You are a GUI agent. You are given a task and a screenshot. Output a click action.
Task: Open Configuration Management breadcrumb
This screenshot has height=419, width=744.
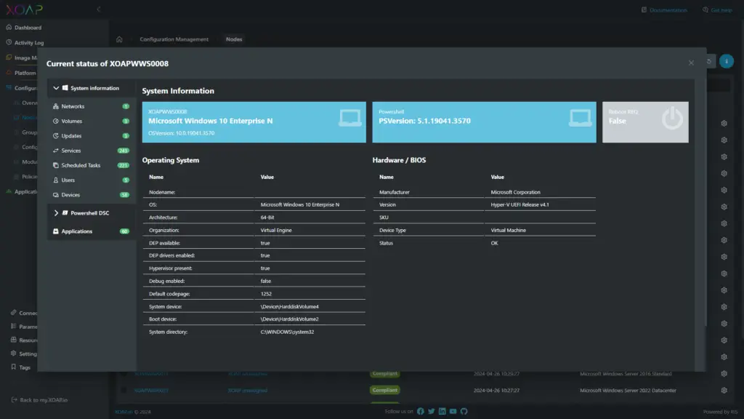click(x=174, y=39)
